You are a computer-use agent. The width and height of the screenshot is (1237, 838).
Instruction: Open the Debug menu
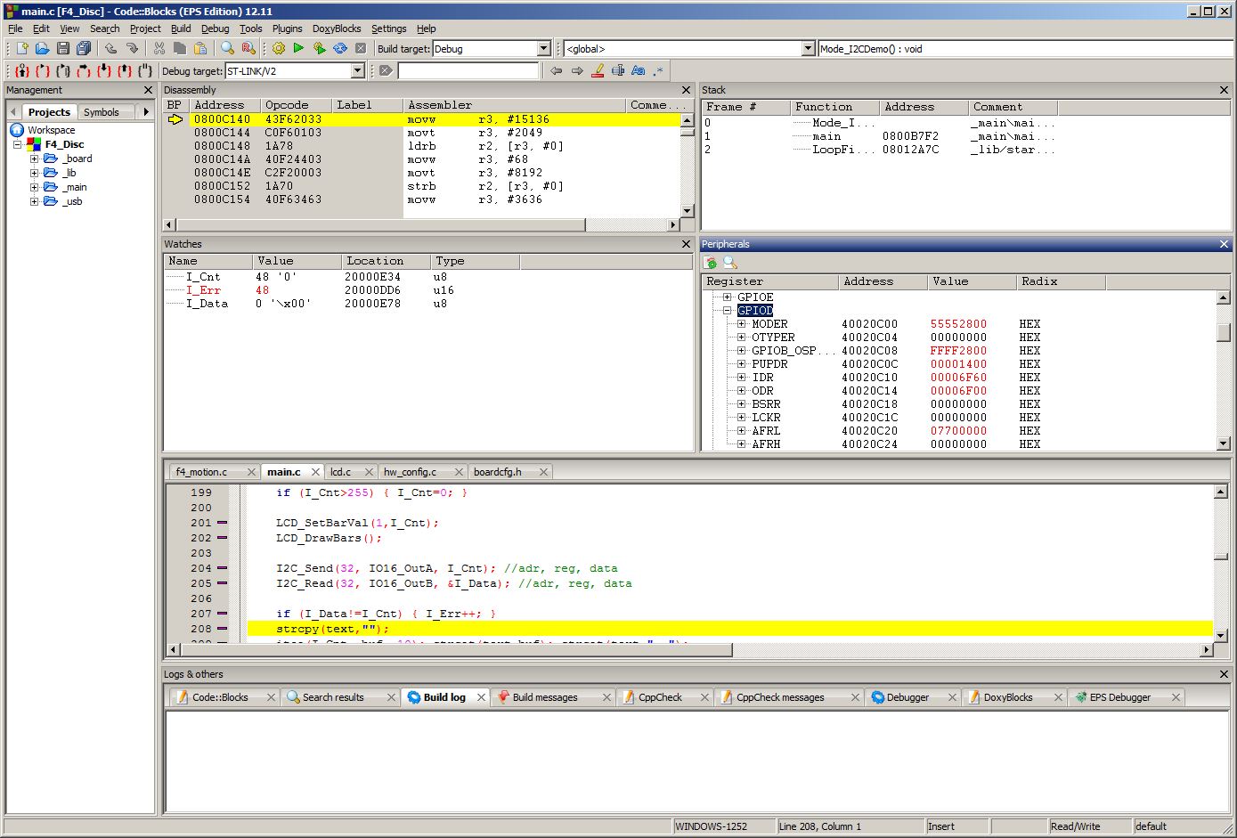[x=215, y=28]
